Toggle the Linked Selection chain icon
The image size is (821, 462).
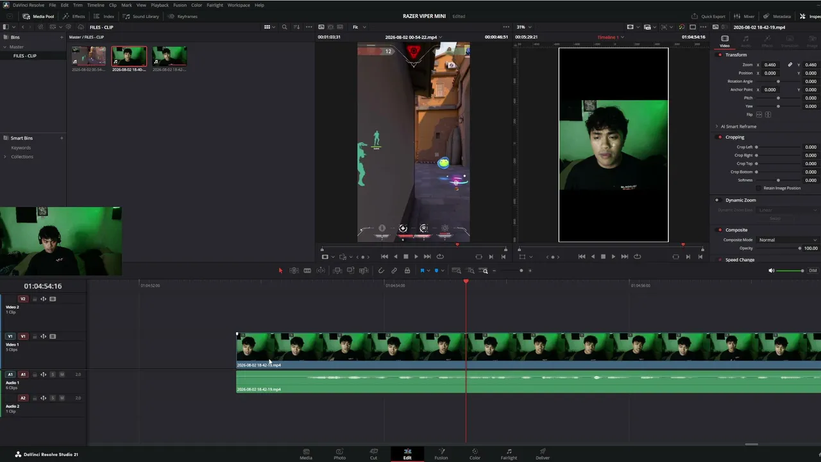[x=394, y=271]
